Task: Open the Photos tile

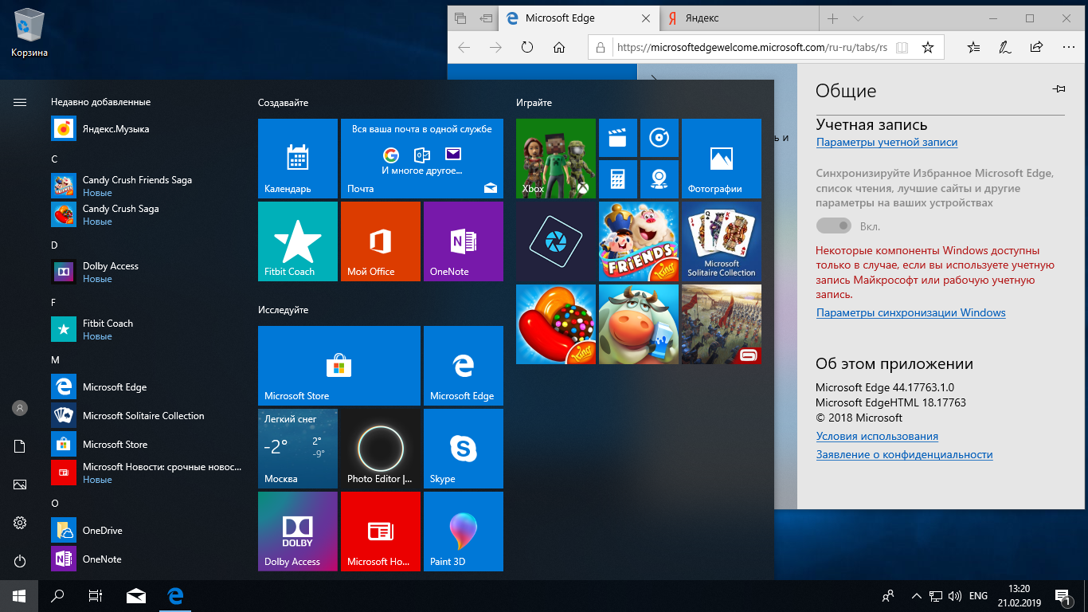Action: pos(722,159)
